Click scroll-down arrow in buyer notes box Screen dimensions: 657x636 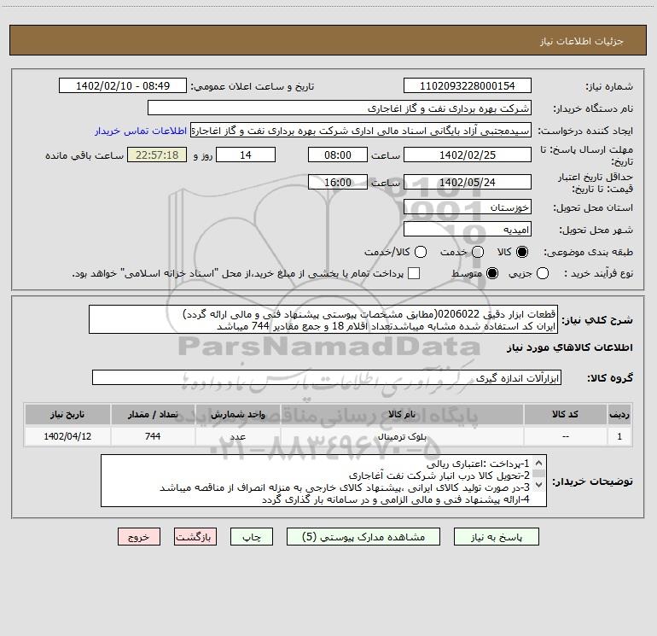(539, 485)
